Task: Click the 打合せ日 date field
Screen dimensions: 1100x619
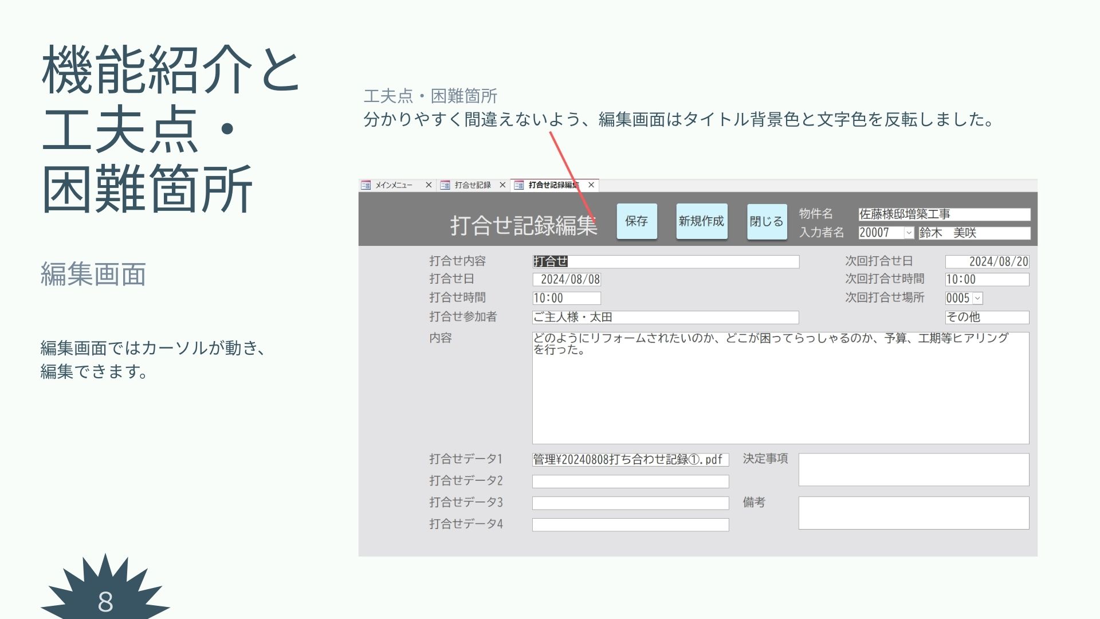Action: click(567, 280)
